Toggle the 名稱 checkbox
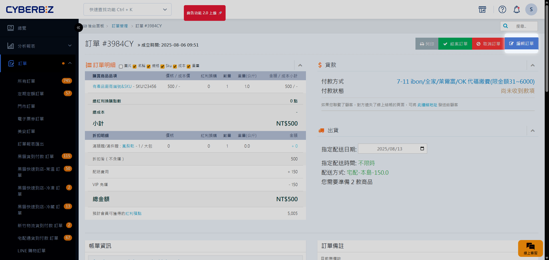Viewport: 549px width, 260px height. click(135, 66)
